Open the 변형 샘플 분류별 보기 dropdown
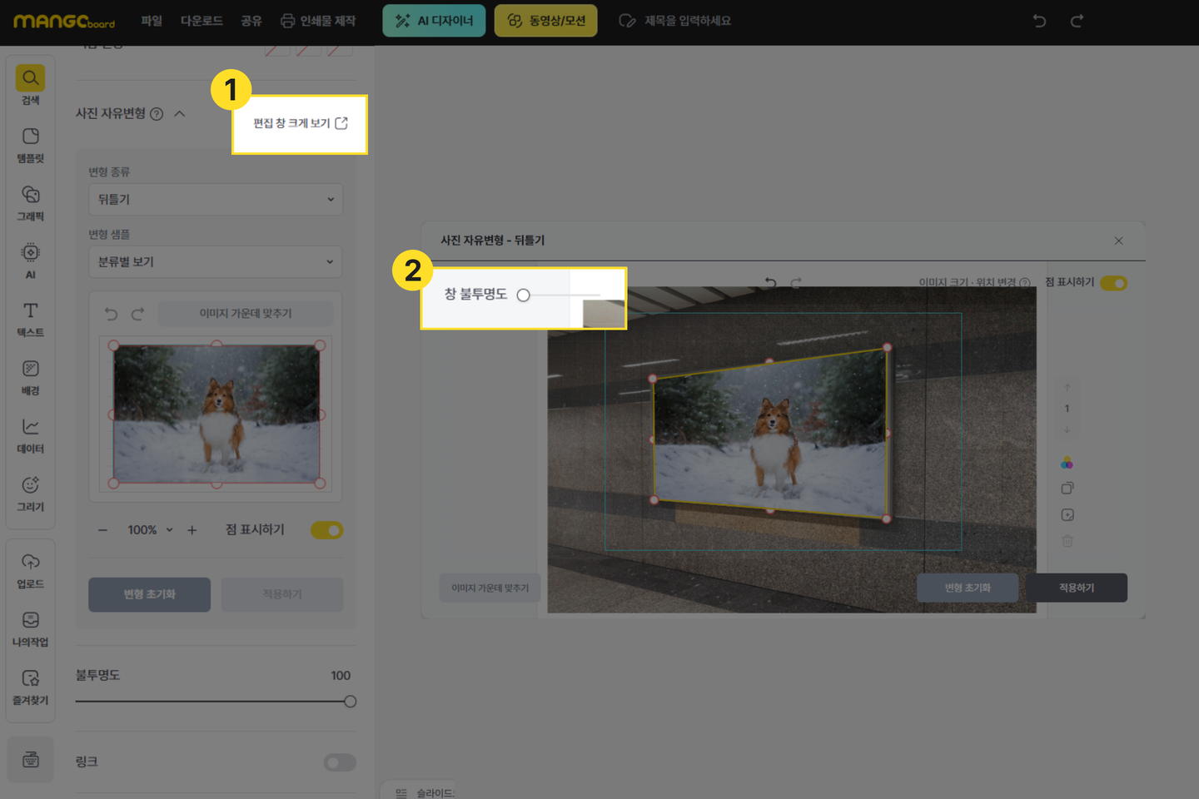Viewport: 1199px width, 799px height. pyautogui.click(x=216, y=262)
